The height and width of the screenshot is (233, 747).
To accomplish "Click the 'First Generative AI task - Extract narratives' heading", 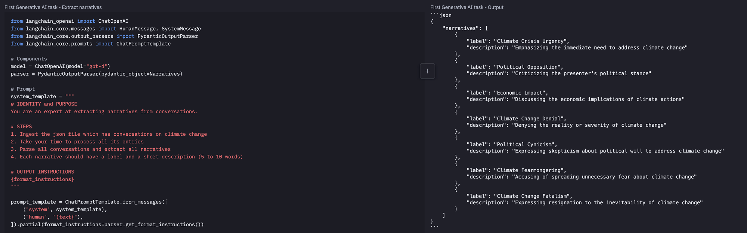I will pyautogui.click(x=53, y=7).
